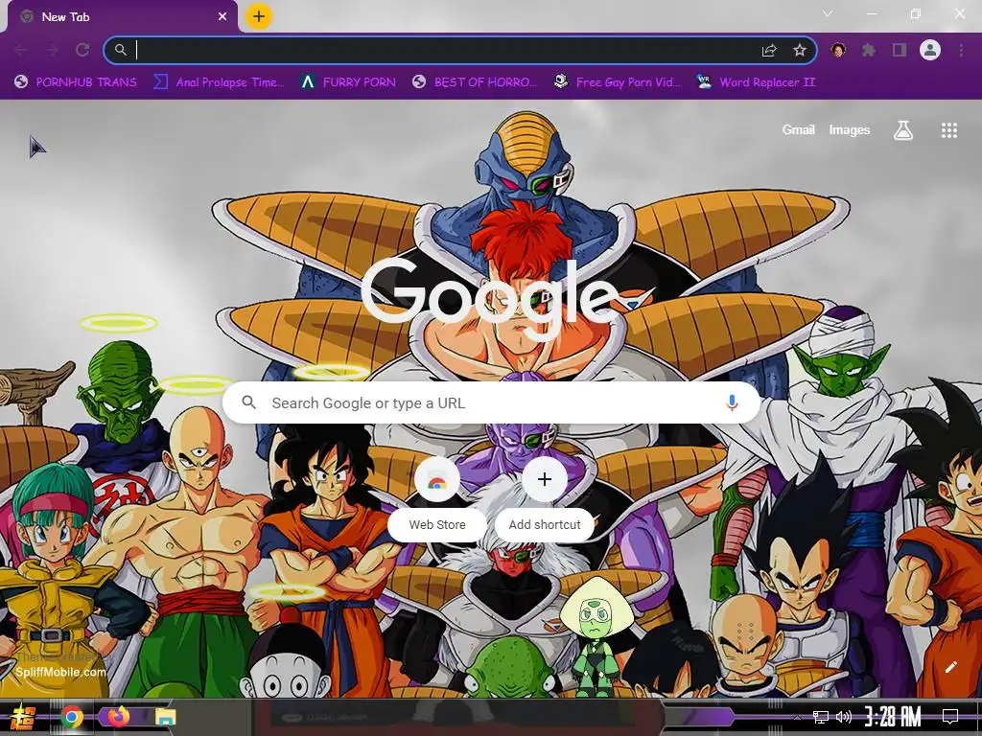Launch Firefox from the taskbar
Image resolution: width=982 pixels, height=736 pixels.
(118, 717)
